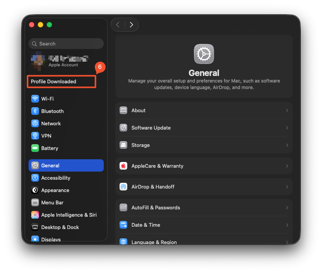Click the red AppleCare icon
The image size is (322, 273).
point(123,166)
